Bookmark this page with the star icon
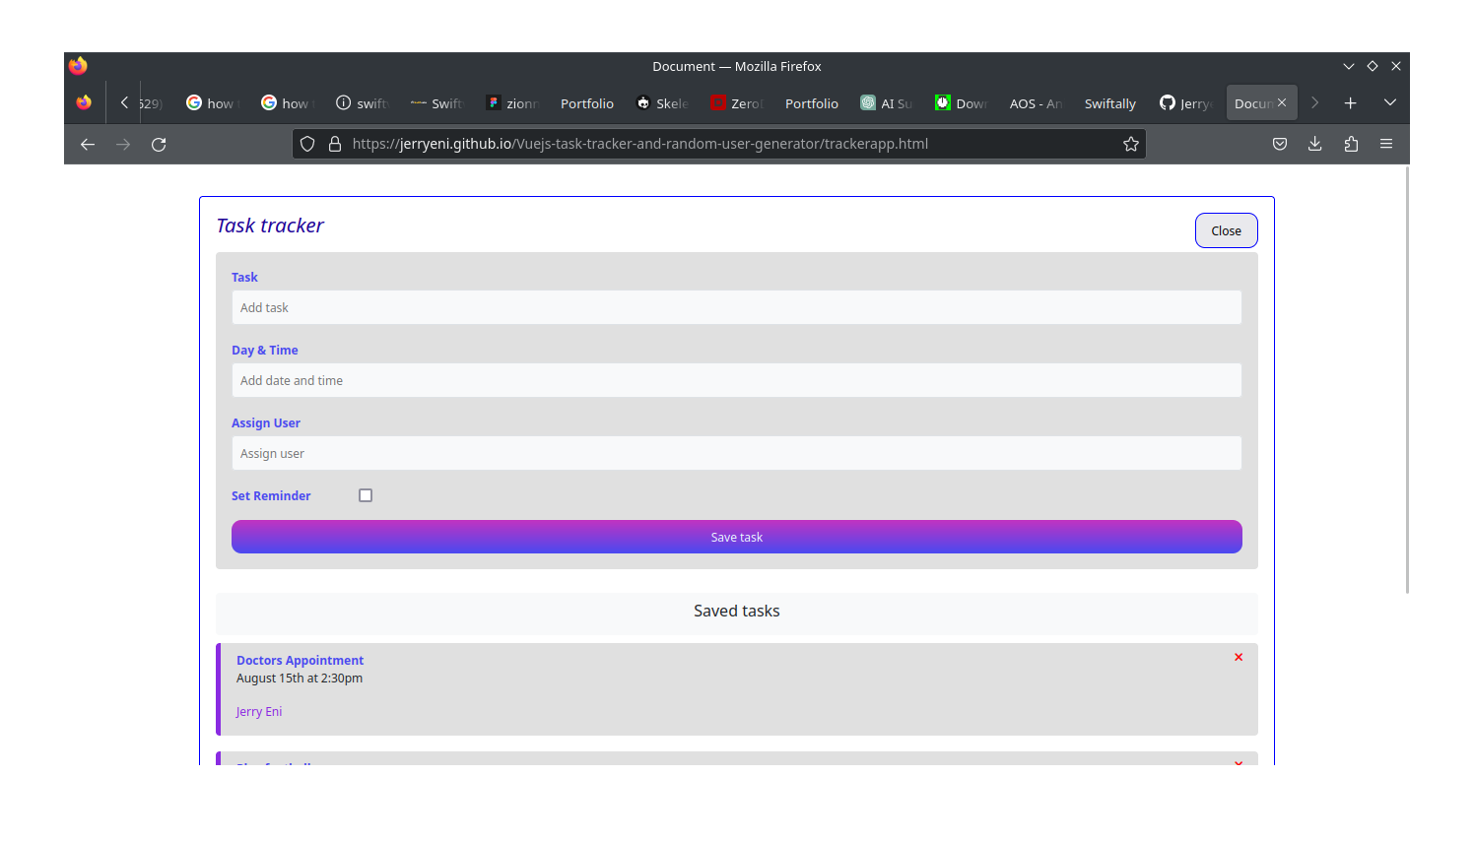The height and width of the screenshot is (841, 1474). 1131,144
